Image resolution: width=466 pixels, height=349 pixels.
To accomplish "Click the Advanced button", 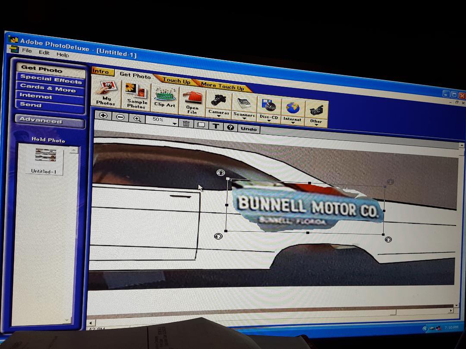I will [50, 121].
